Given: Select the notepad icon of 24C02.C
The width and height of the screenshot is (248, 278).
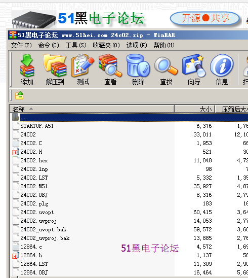Looking at the screenshot, I should coord(16,143).
